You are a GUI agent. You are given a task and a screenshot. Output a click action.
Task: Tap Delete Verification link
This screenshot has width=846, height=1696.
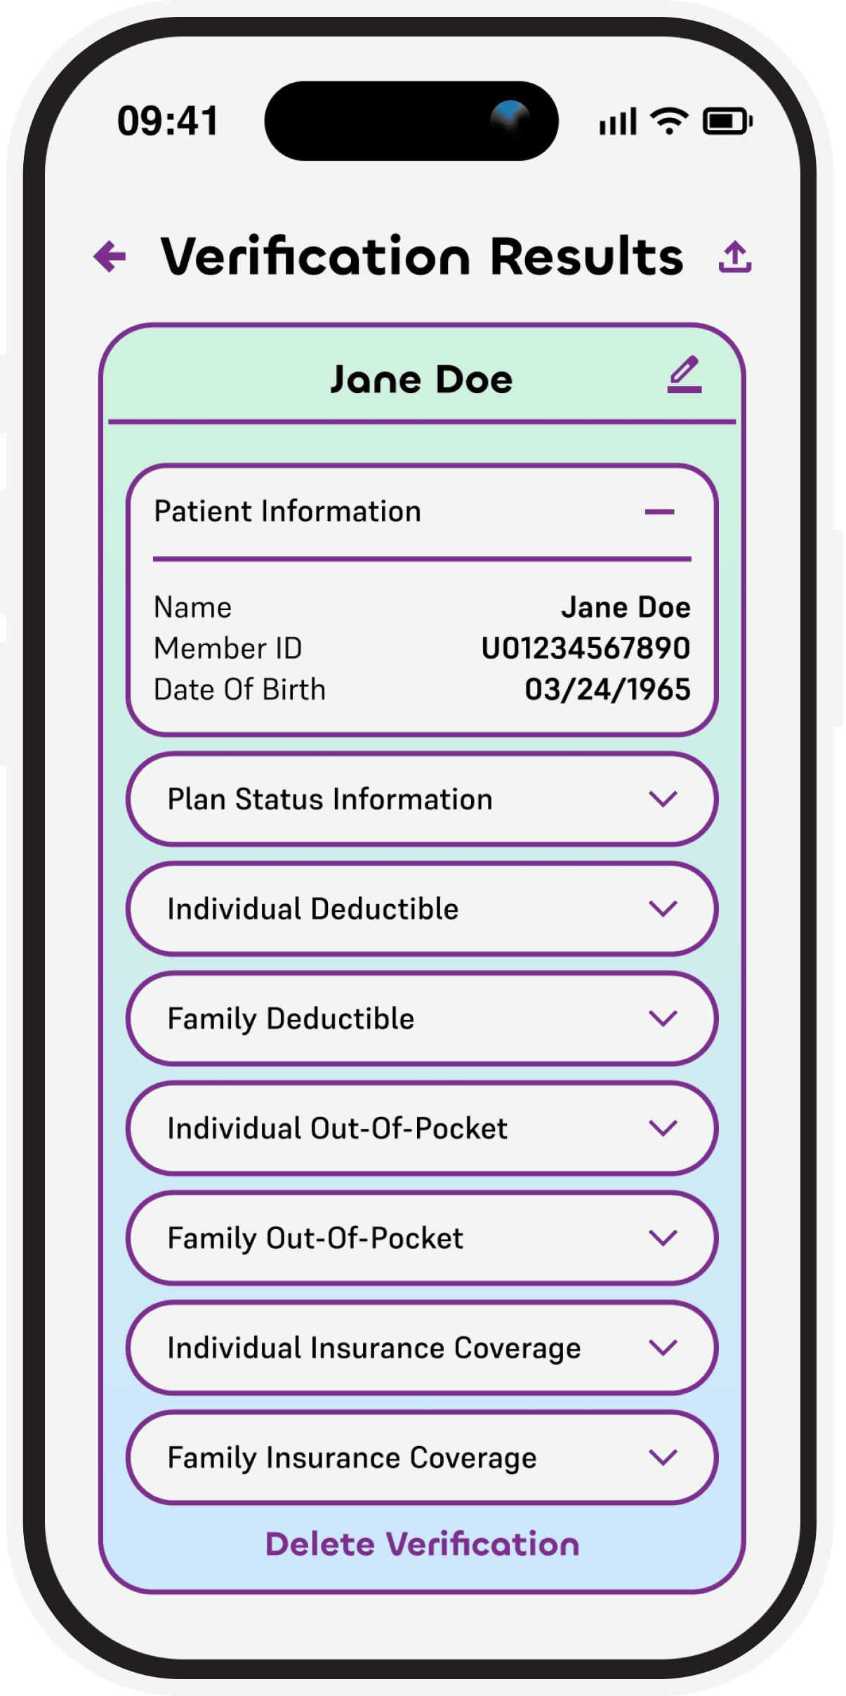tap(422, 1544)
